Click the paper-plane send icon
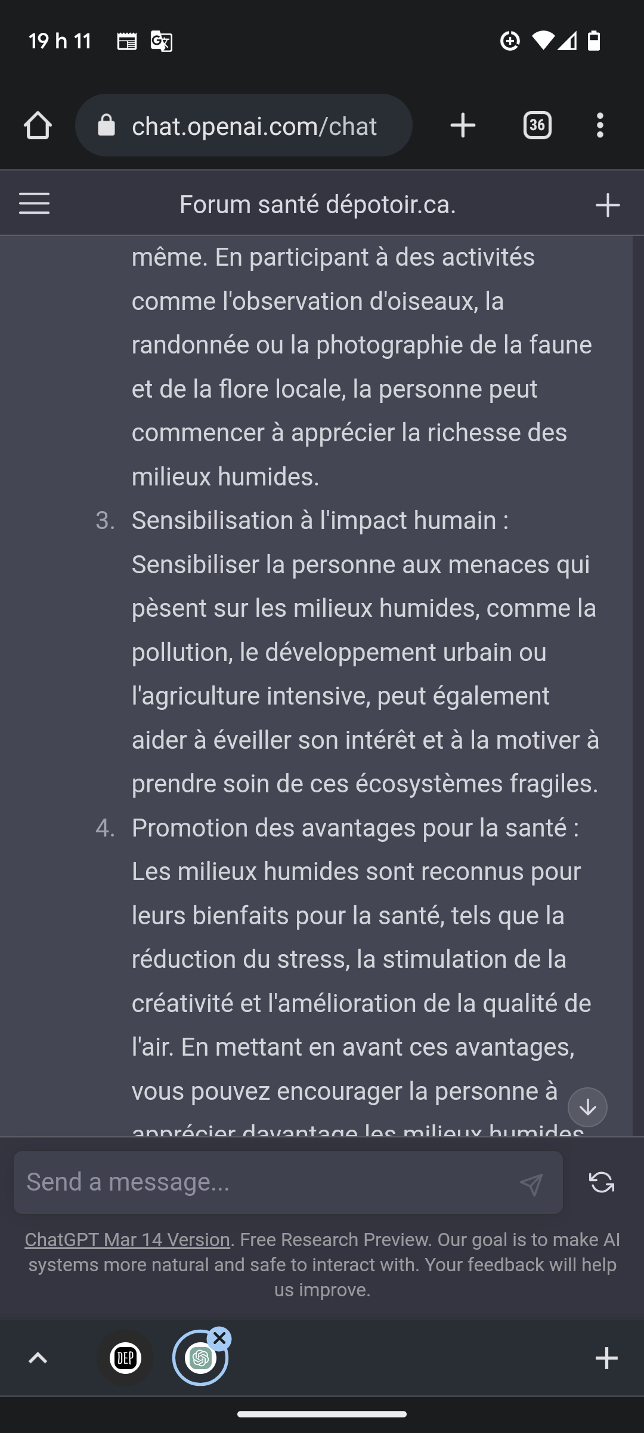The width and height of the screenshot is (644, 1433). (x=531, y=1184)
